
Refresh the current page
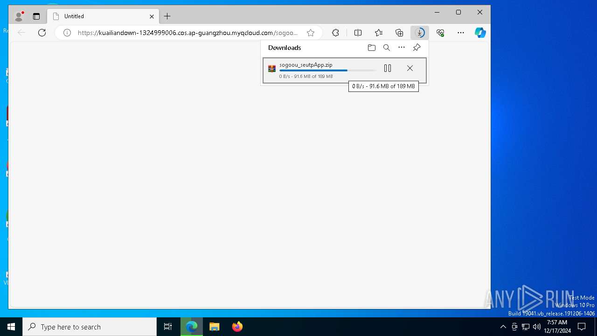coord(42,33)
